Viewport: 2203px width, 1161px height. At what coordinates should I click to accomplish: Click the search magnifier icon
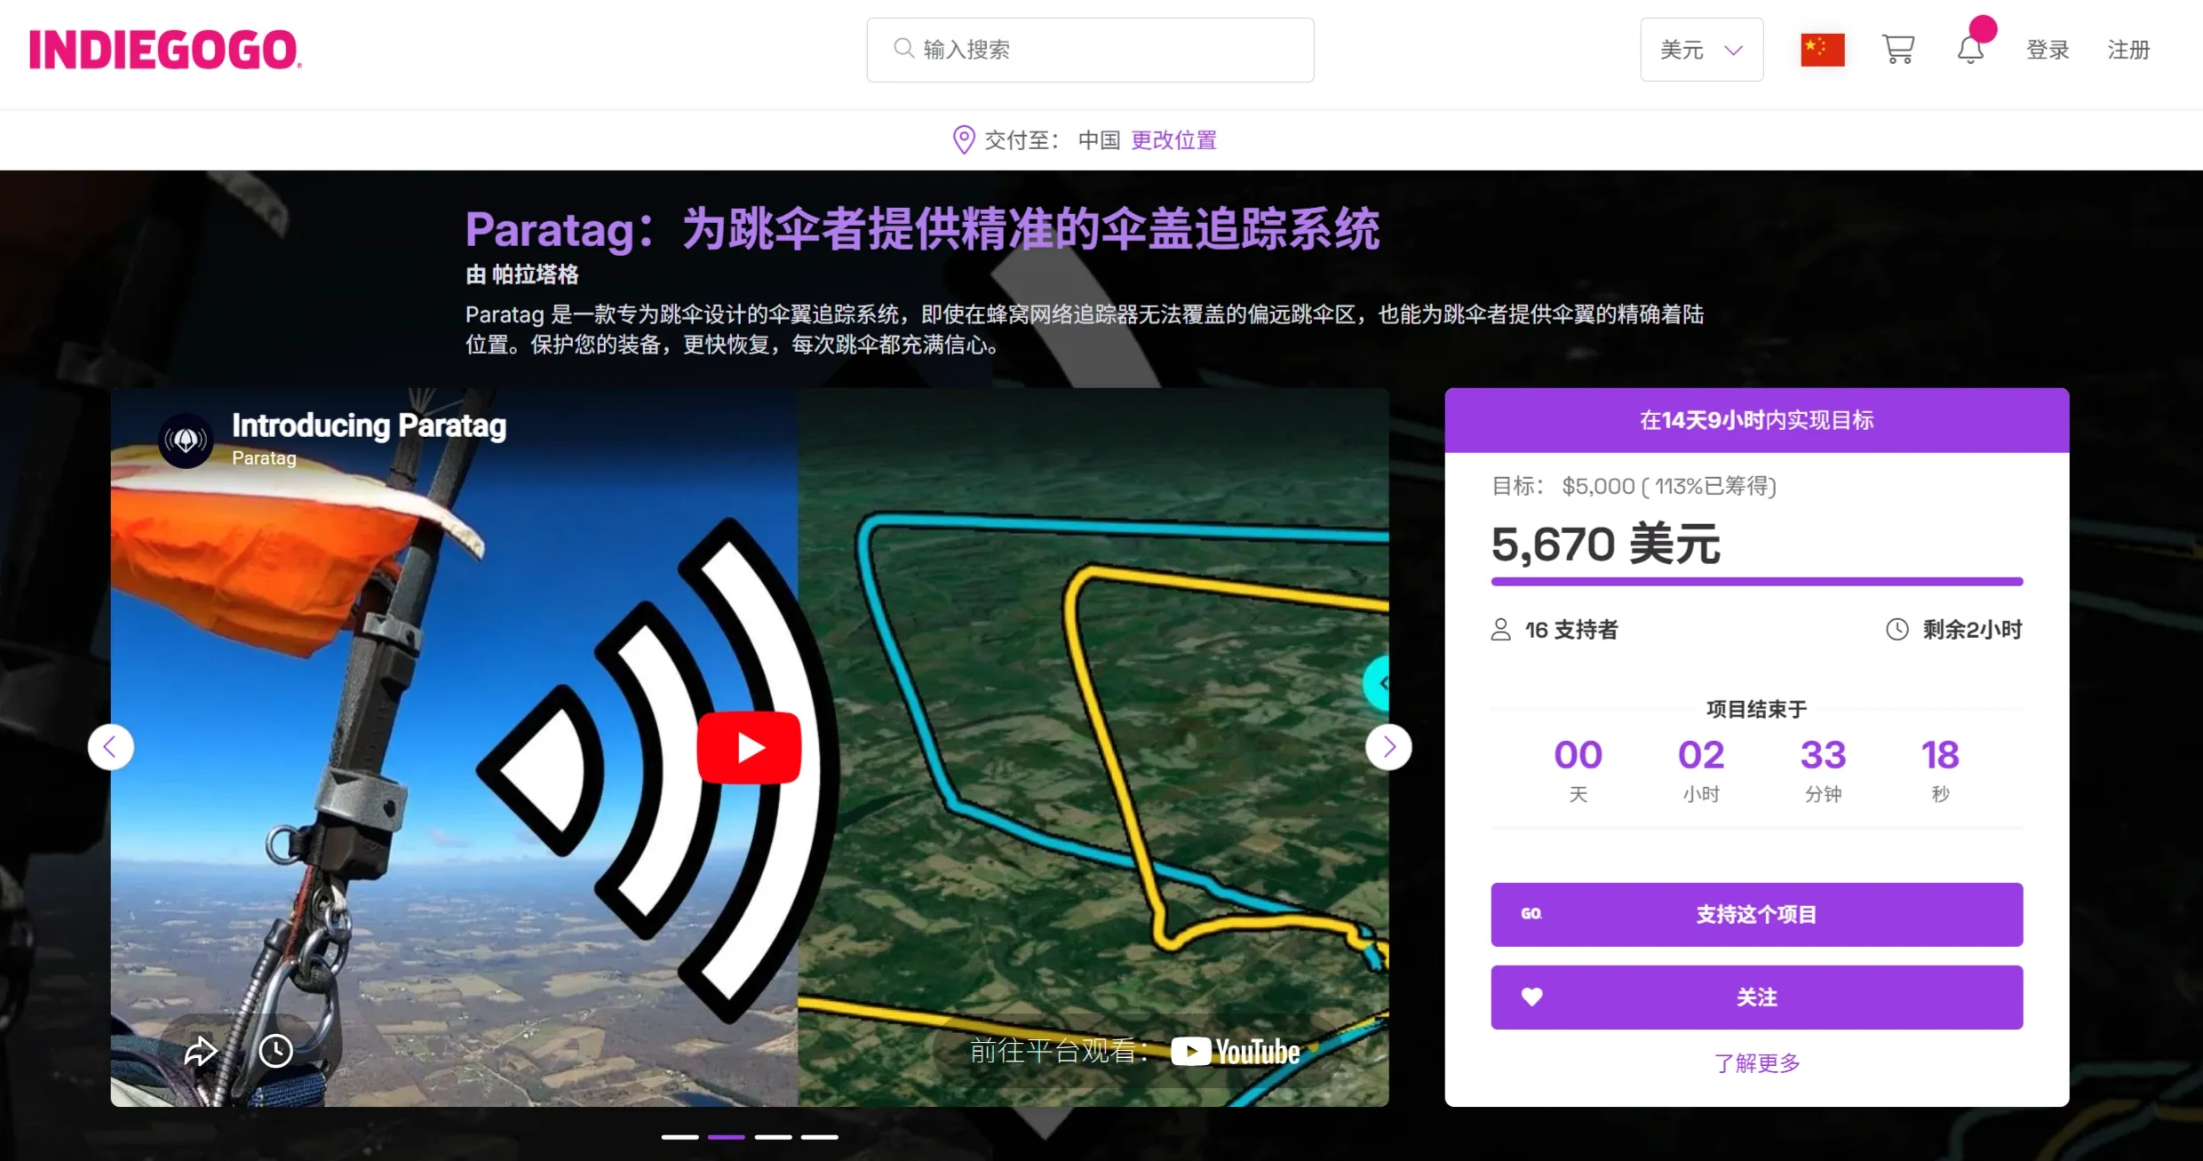(903, 48)
